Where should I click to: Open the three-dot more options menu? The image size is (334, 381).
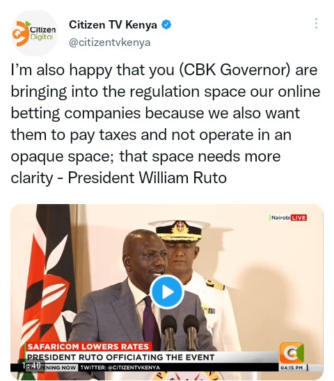point(316,23)
